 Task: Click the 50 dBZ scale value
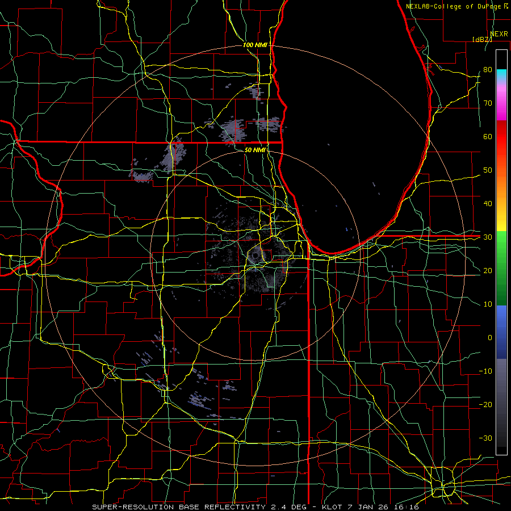pos(488,170)
